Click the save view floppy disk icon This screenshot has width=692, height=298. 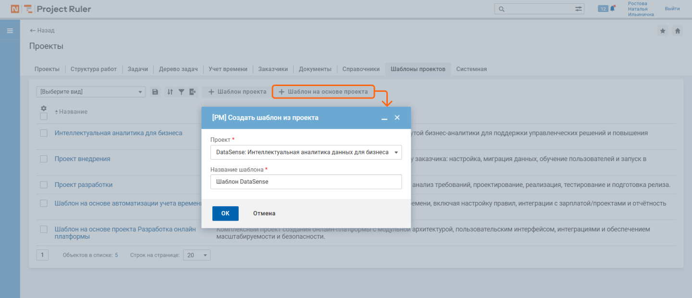(155, 92)
